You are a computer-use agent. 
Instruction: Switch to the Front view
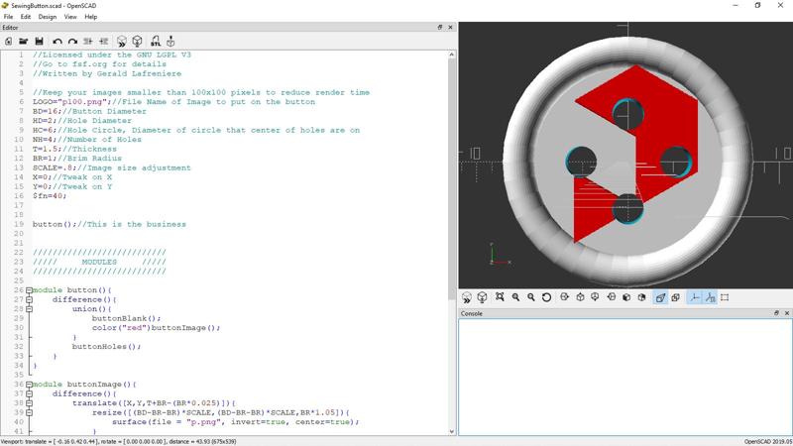(x=626, y=297)
